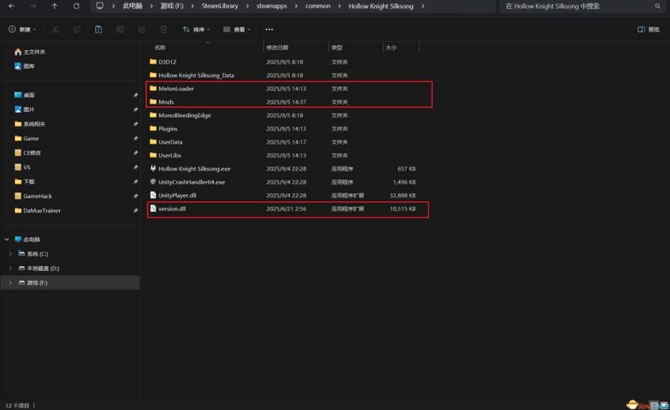Click Hollow Knight Silksong breadcrumb
This screenshot has height=410, width=670.
click(381, 6)
